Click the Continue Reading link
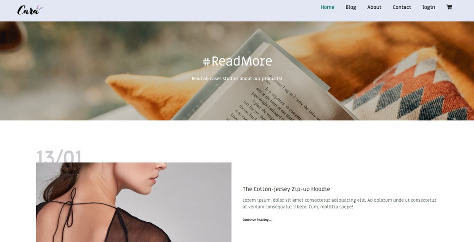This screenshot has height=242, width=474. pyautogui.click(x=257, y=220)
